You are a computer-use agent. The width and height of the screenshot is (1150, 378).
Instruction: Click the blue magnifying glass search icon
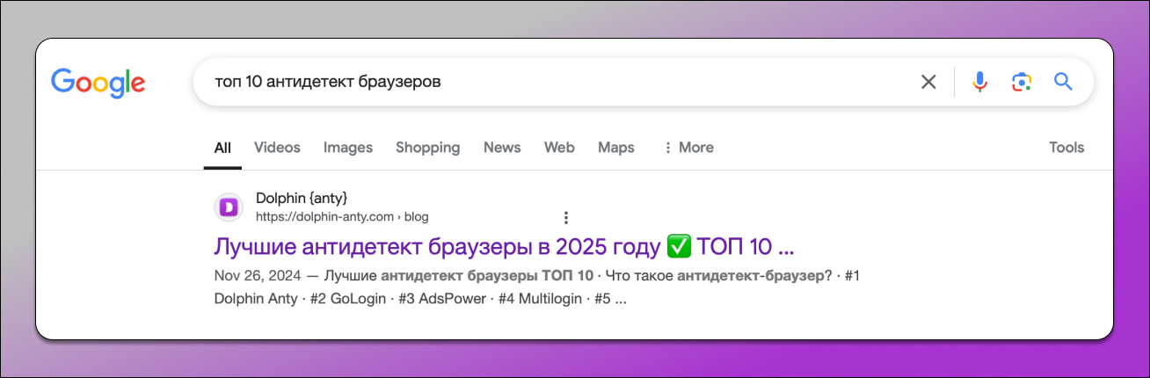[x=1063, y=82]
